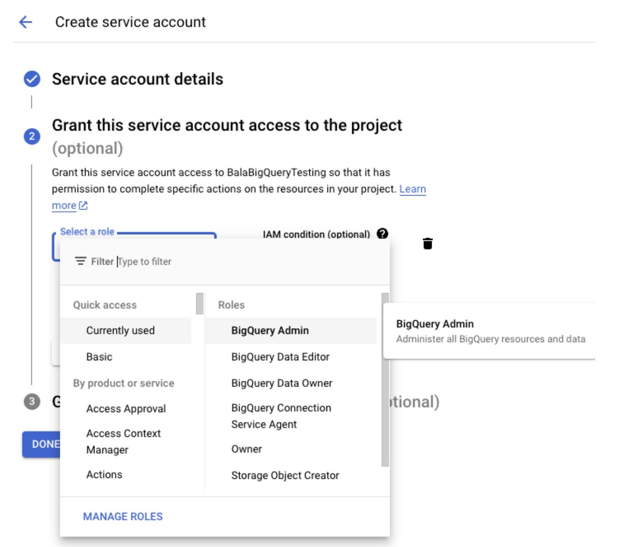This screenshot has width=626, height=547.
Task: Click the Create service account title
Action: point(130,22)
